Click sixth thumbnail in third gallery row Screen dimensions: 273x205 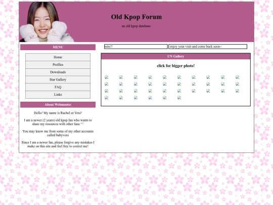coord(179,91)
